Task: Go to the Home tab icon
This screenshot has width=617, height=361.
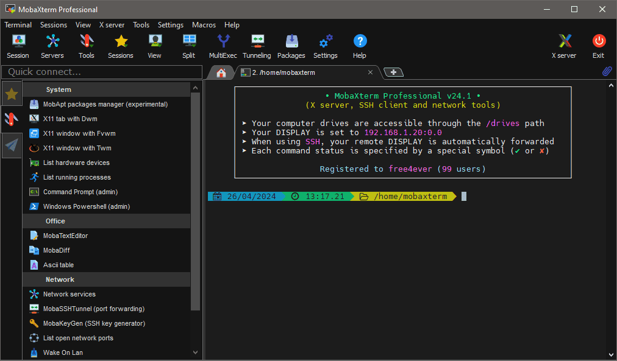Action: pyautogui.click(x=221, y=72)
